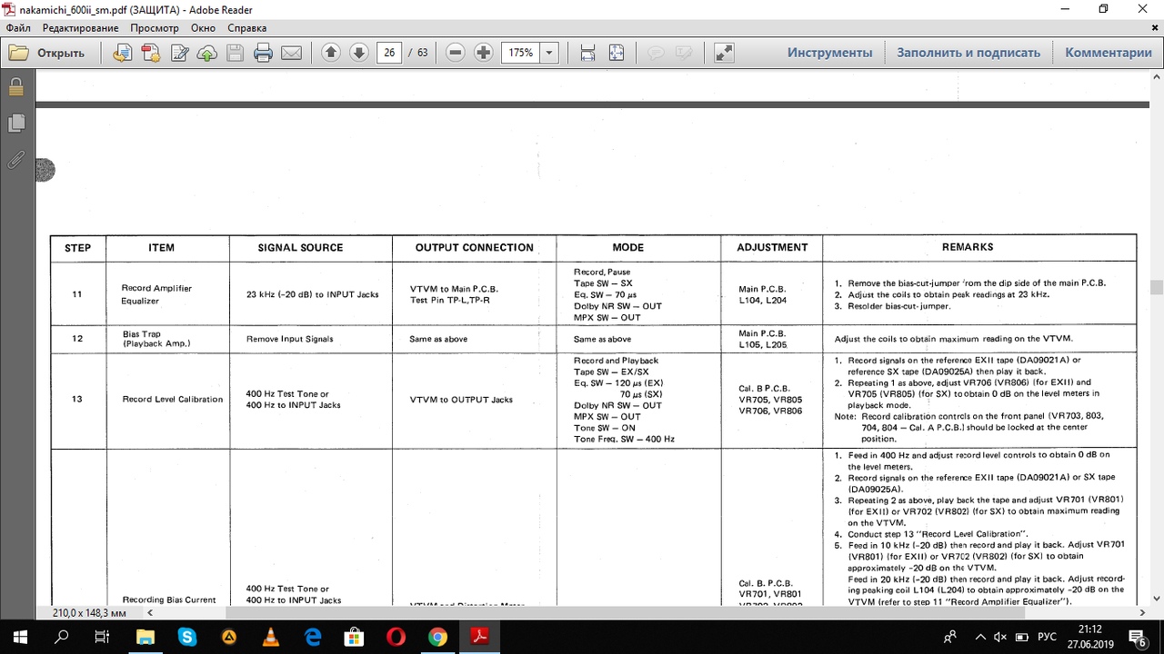Open the page thumbnails side panel

15,124
